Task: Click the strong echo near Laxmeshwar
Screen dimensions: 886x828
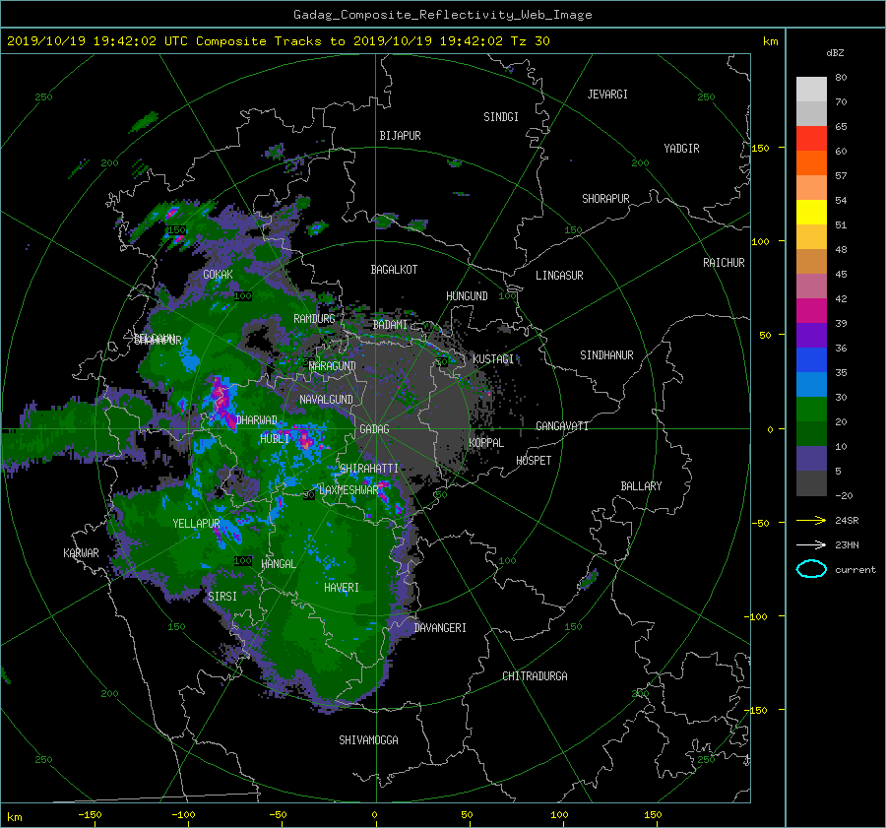Action: [383, 490]
